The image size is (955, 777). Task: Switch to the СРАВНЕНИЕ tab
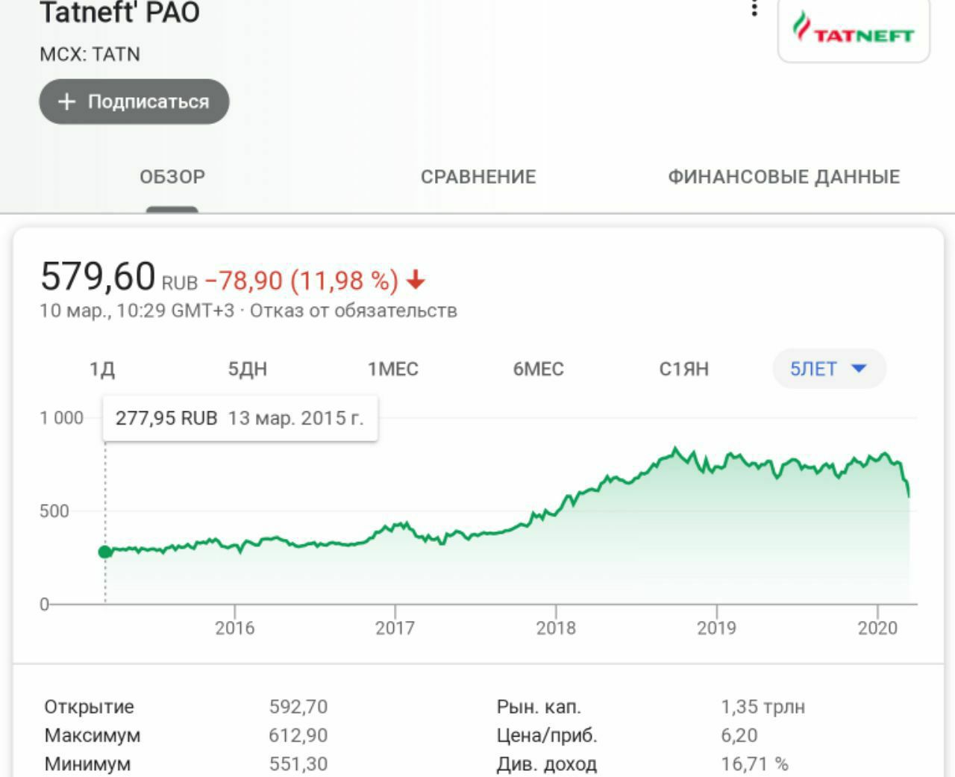coord(478,177)
